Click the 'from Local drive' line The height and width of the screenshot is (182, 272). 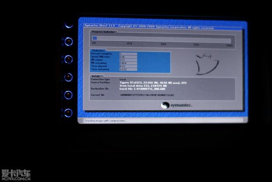tap(143, 86)
